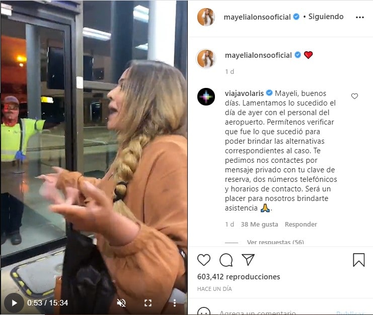Click the Siguiendo following button

click(x=326, y=17)
